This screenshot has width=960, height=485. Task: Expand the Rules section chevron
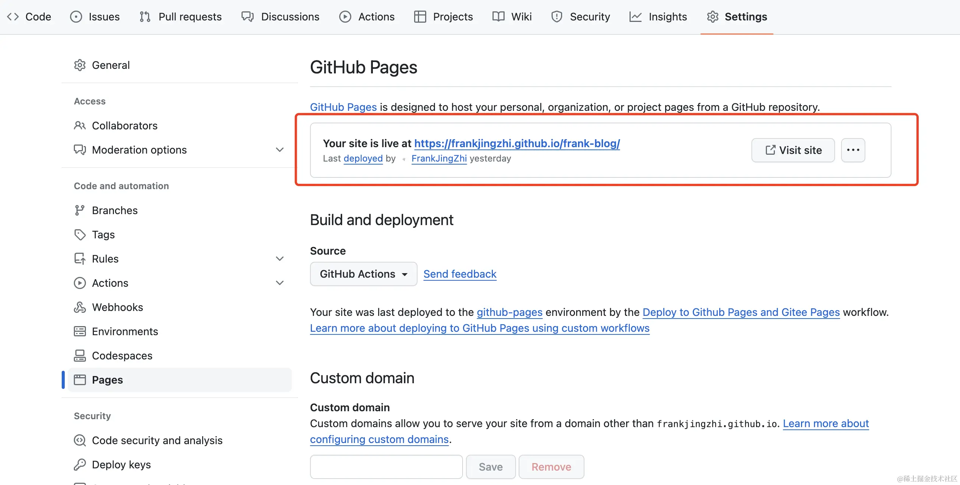(280, 258)
